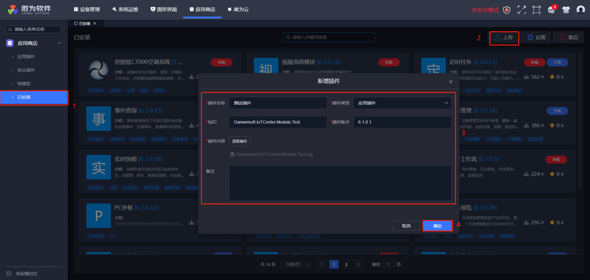Close the 已安装 tab

pyautogui.click(x=95, y=23)
